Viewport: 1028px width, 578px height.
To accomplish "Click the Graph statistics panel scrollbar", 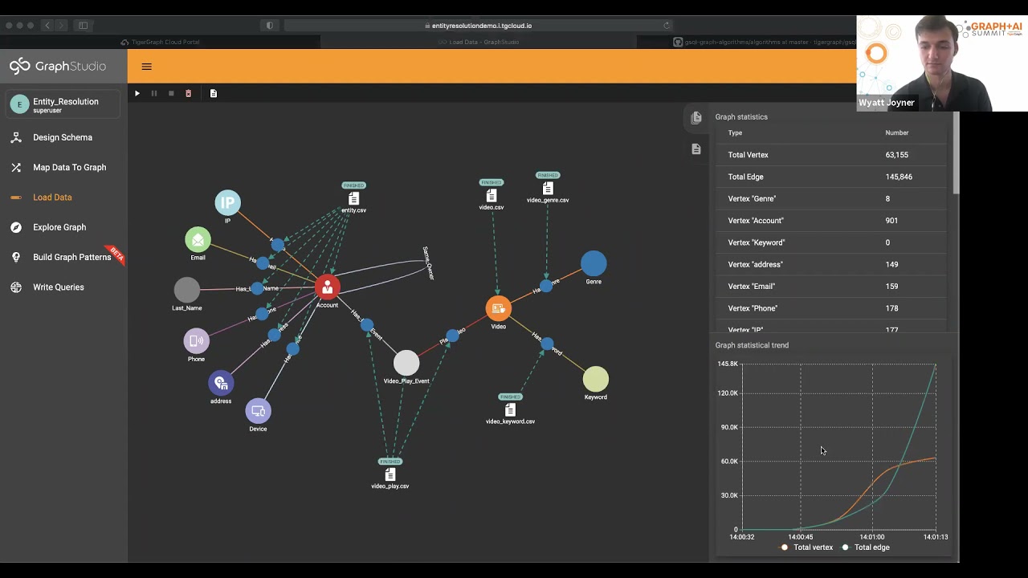I will click(956, 153).
